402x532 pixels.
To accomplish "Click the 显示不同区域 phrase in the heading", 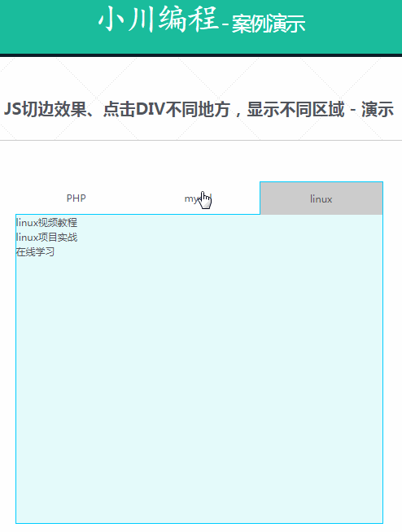I will point(295,109).
